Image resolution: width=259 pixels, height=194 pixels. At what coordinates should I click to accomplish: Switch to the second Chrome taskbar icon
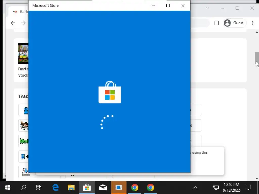tap(150, 188)
